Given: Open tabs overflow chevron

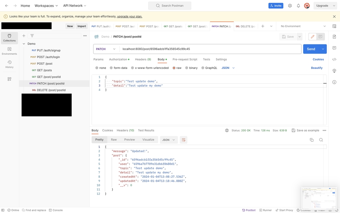Looking at the screenshot, I should click(x=271, y=26).
